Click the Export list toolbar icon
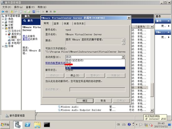The image size is (172, 129). click(29, 12)
